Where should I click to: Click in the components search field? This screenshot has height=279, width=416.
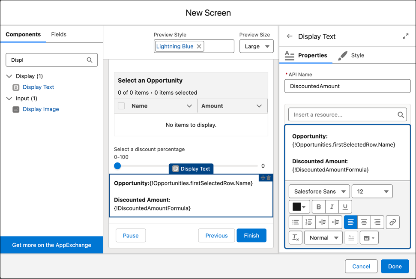52,60
